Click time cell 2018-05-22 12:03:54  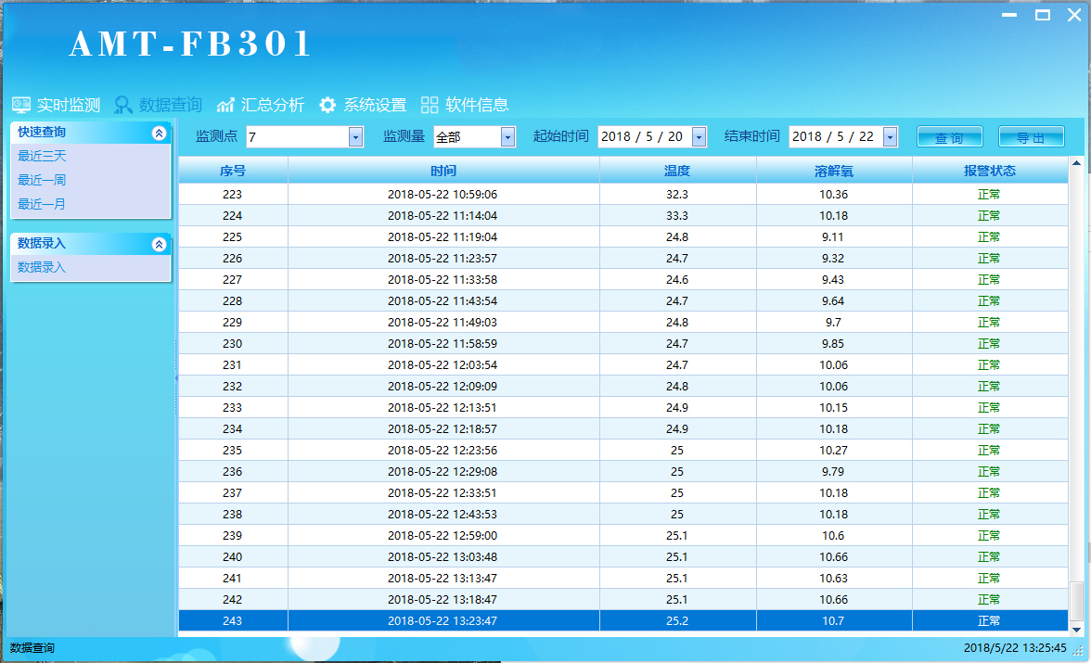click(443, 365)
